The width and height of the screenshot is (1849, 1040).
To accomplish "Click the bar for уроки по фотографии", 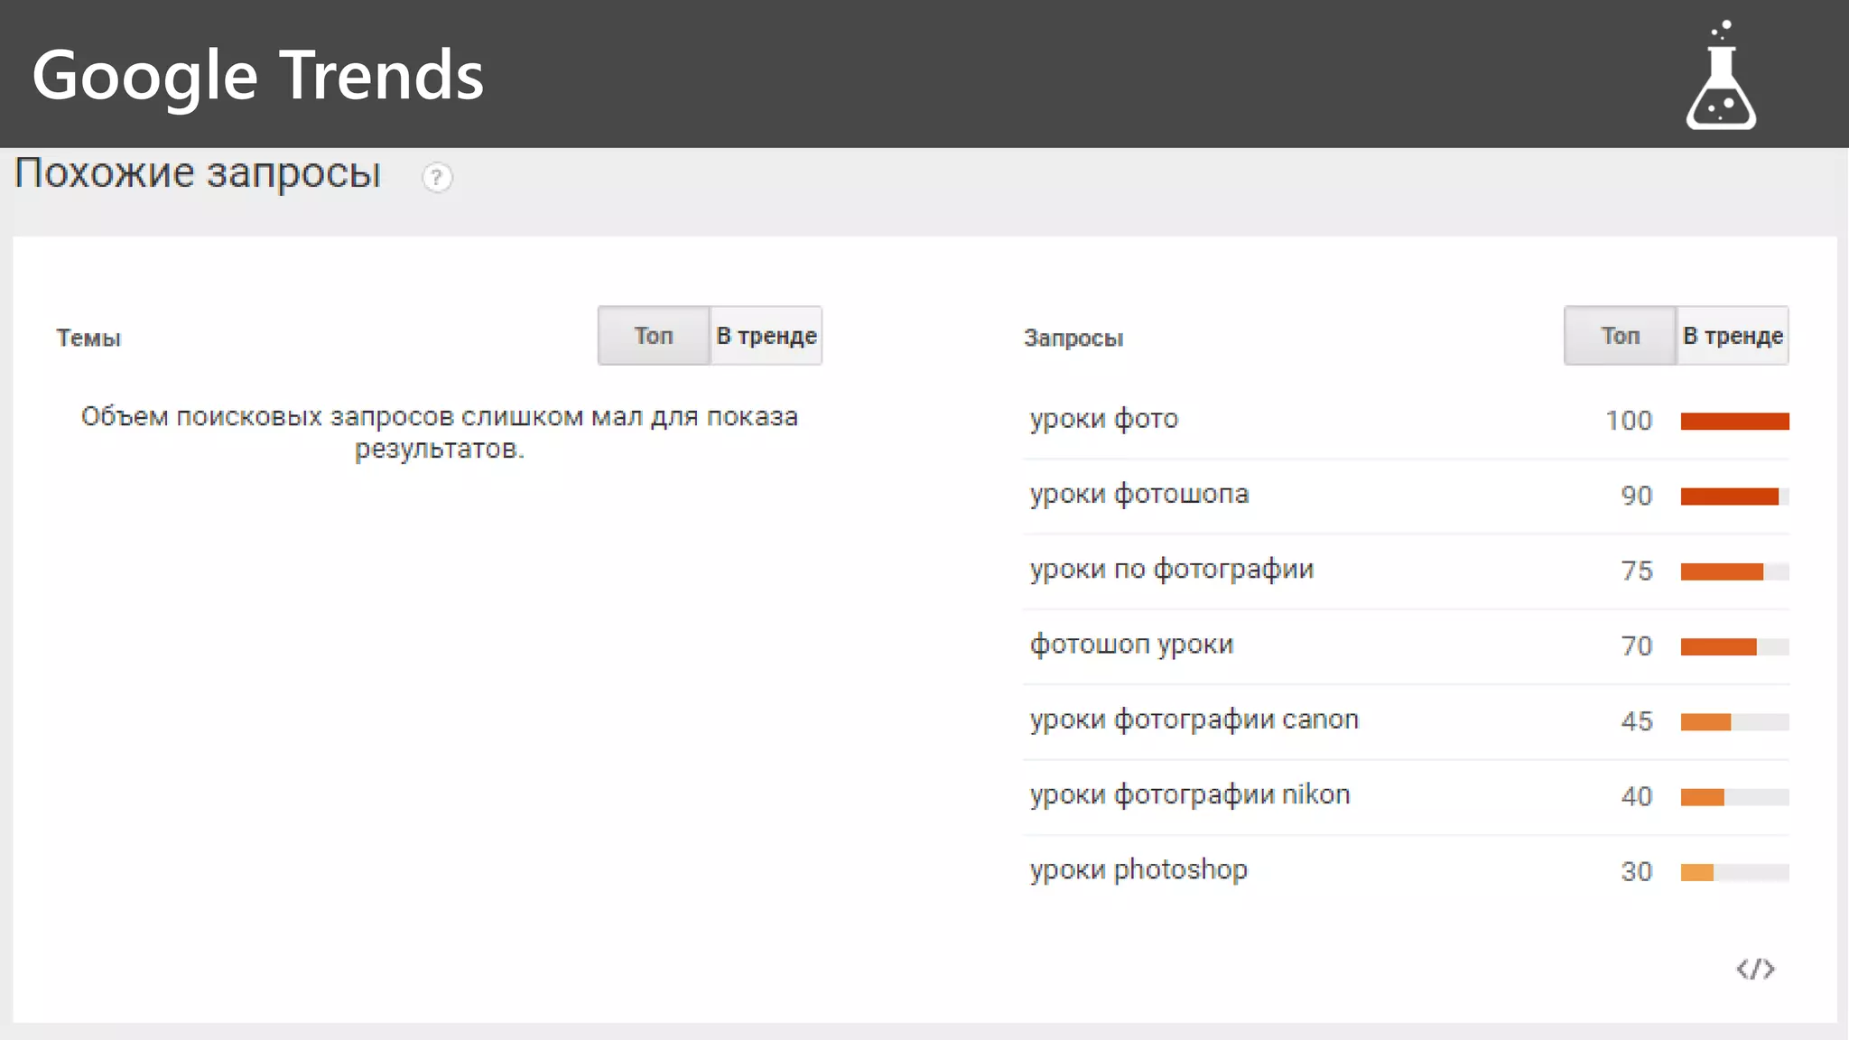I will 1734,571.
